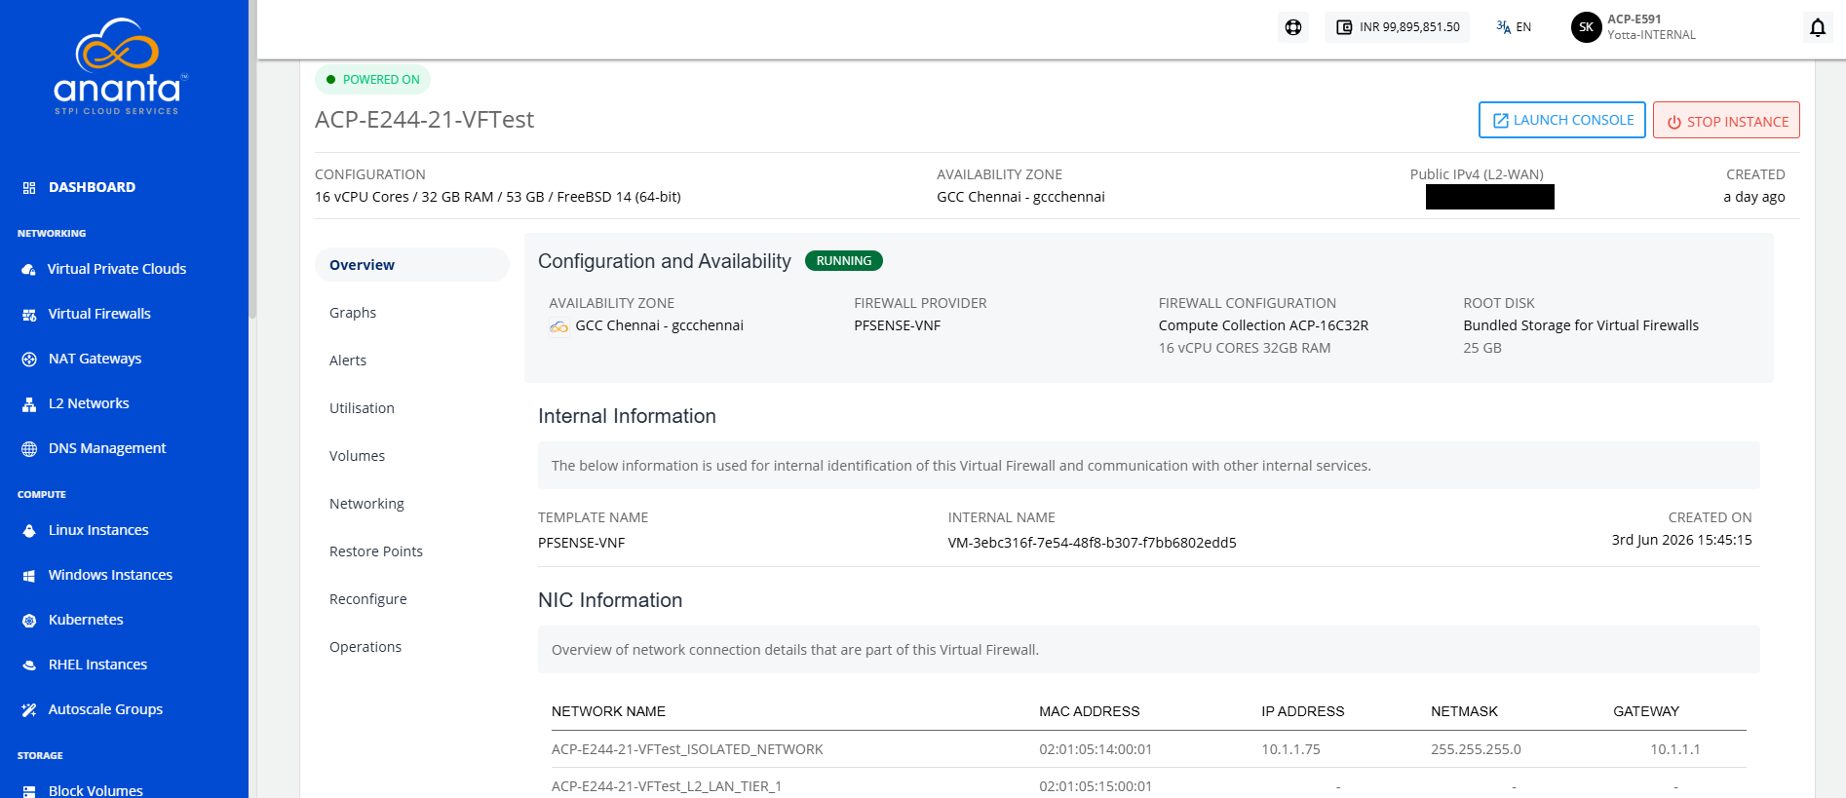Click the NAT Gateways icon
This screenshot has width=1846, height=798.
tap(29, 360)
